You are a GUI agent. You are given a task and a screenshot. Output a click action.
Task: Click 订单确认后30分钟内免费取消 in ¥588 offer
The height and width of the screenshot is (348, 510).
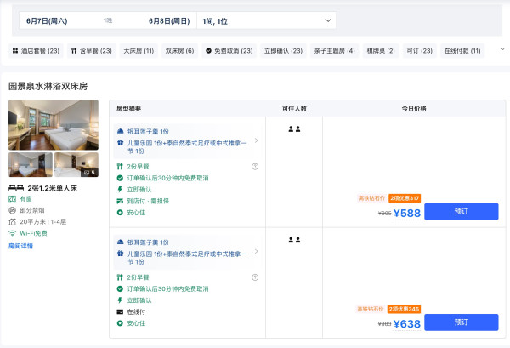pyautogui.click(x=167, y=178)
